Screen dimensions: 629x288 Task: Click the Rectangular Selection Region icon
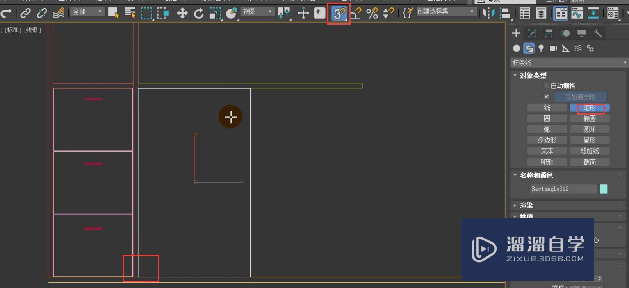pos(146,13)
